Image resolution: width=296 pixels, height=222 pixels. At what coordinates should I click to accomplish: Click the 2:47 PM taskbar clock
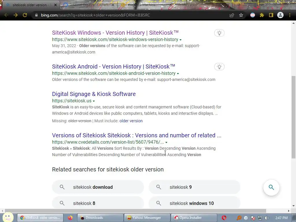point(282,218)
